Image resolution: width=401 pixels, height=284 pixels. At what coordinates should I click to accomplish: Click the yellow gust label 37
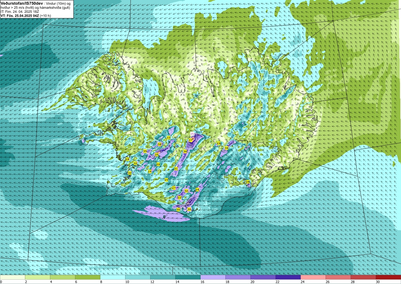pyautogui.click(x=190, y=140)
